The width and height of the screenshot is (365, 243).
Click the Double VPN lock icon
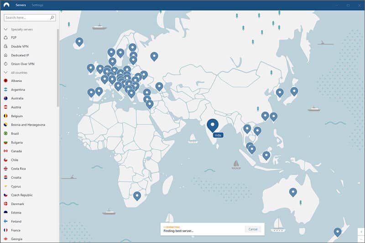(6, 46)
